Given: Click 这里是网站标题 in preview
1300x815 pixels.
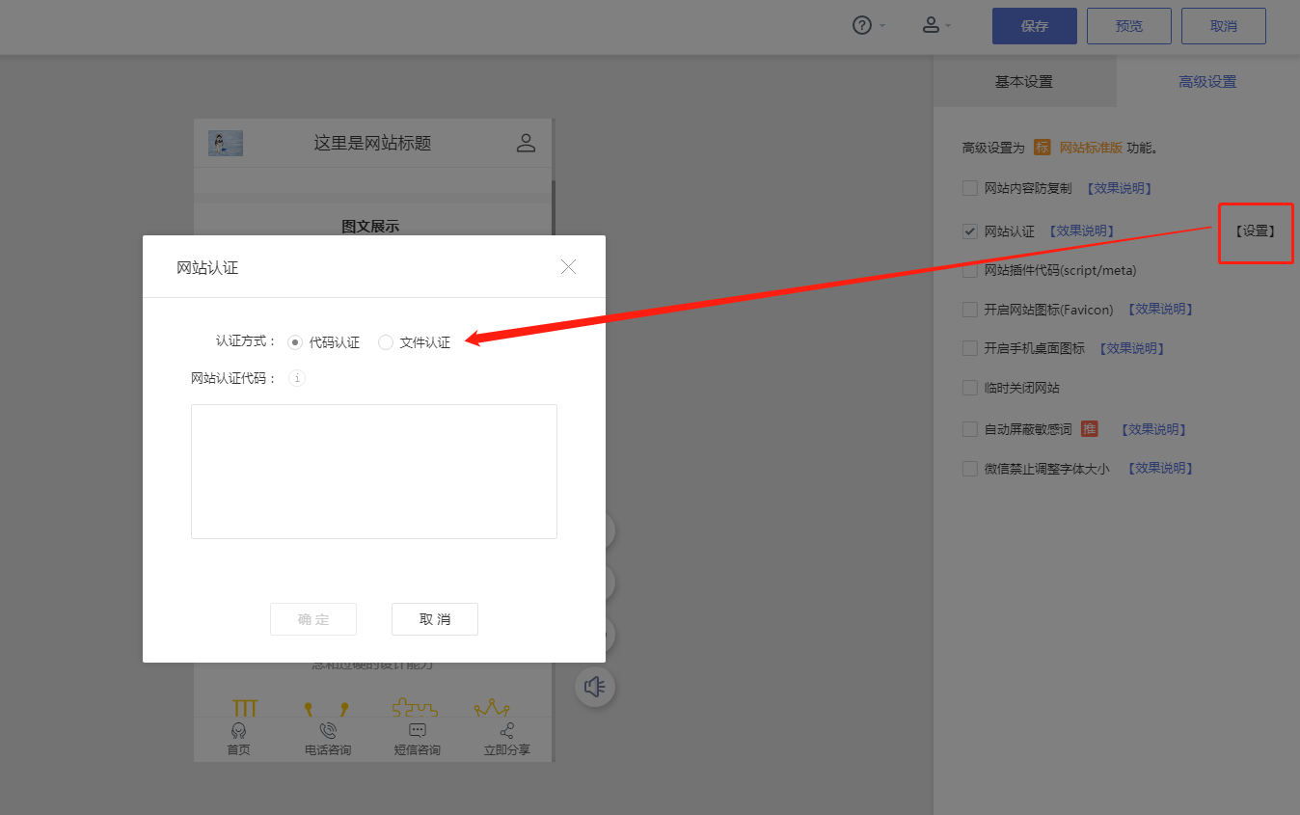Looking at the screenshot, I should click(x=372, y=144).
